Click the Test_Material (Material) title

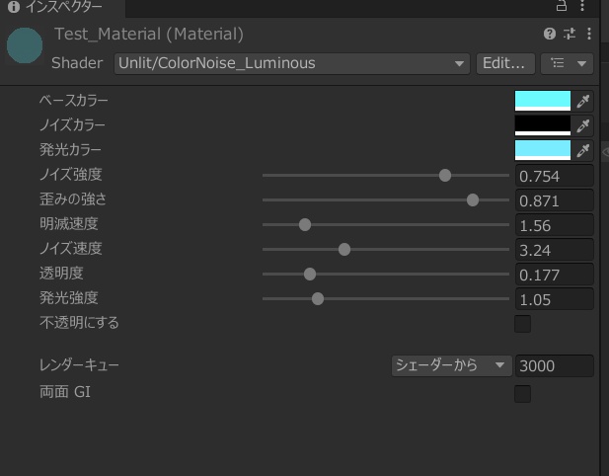(149, 35)
